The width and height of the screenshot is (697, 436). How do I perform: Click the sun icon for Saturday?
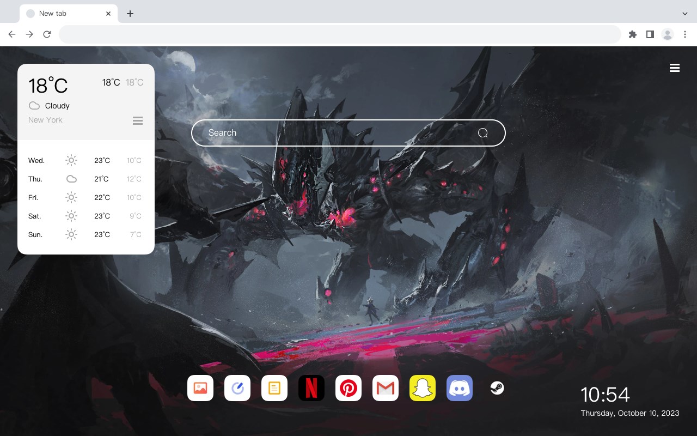71,216
